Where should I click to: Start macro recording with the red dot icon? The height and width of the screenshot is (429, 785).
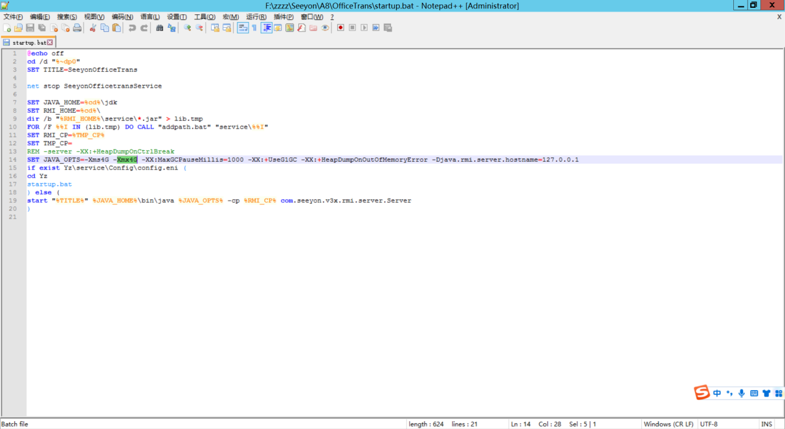tap(340, 28)
